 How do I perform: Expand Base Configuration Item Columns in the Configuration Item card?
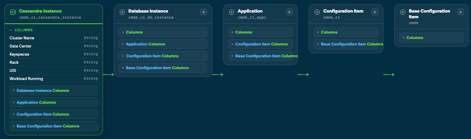point(346,44)
